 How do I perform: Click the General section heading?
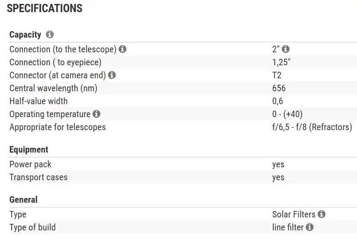[x=23, y=200]
